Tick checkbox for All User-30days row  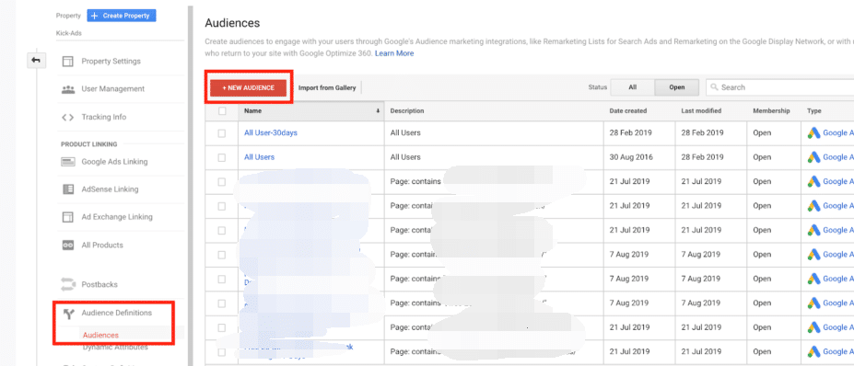pos(222,133)
